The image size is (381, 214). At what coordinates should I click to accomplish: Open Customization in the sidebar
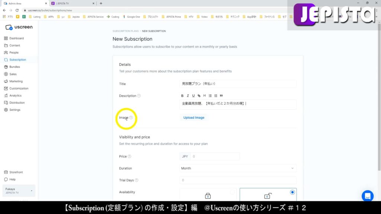point(16,88)
